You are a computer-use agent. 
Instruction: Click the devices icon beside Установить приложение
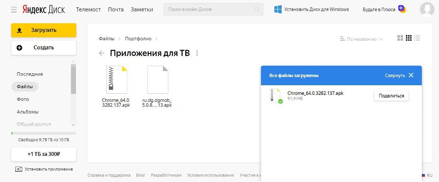click(x=19, y=169)
